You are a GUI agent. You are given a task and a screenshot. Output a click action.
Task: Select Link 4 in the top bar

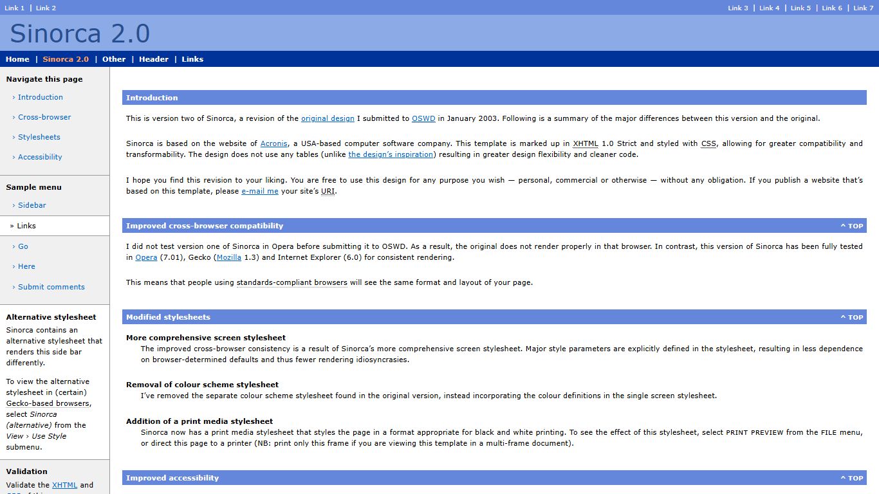point(769,8)
